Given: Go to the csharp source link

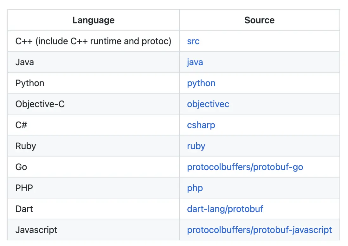Looking at the screenshot, I should (x=201, y=125).
